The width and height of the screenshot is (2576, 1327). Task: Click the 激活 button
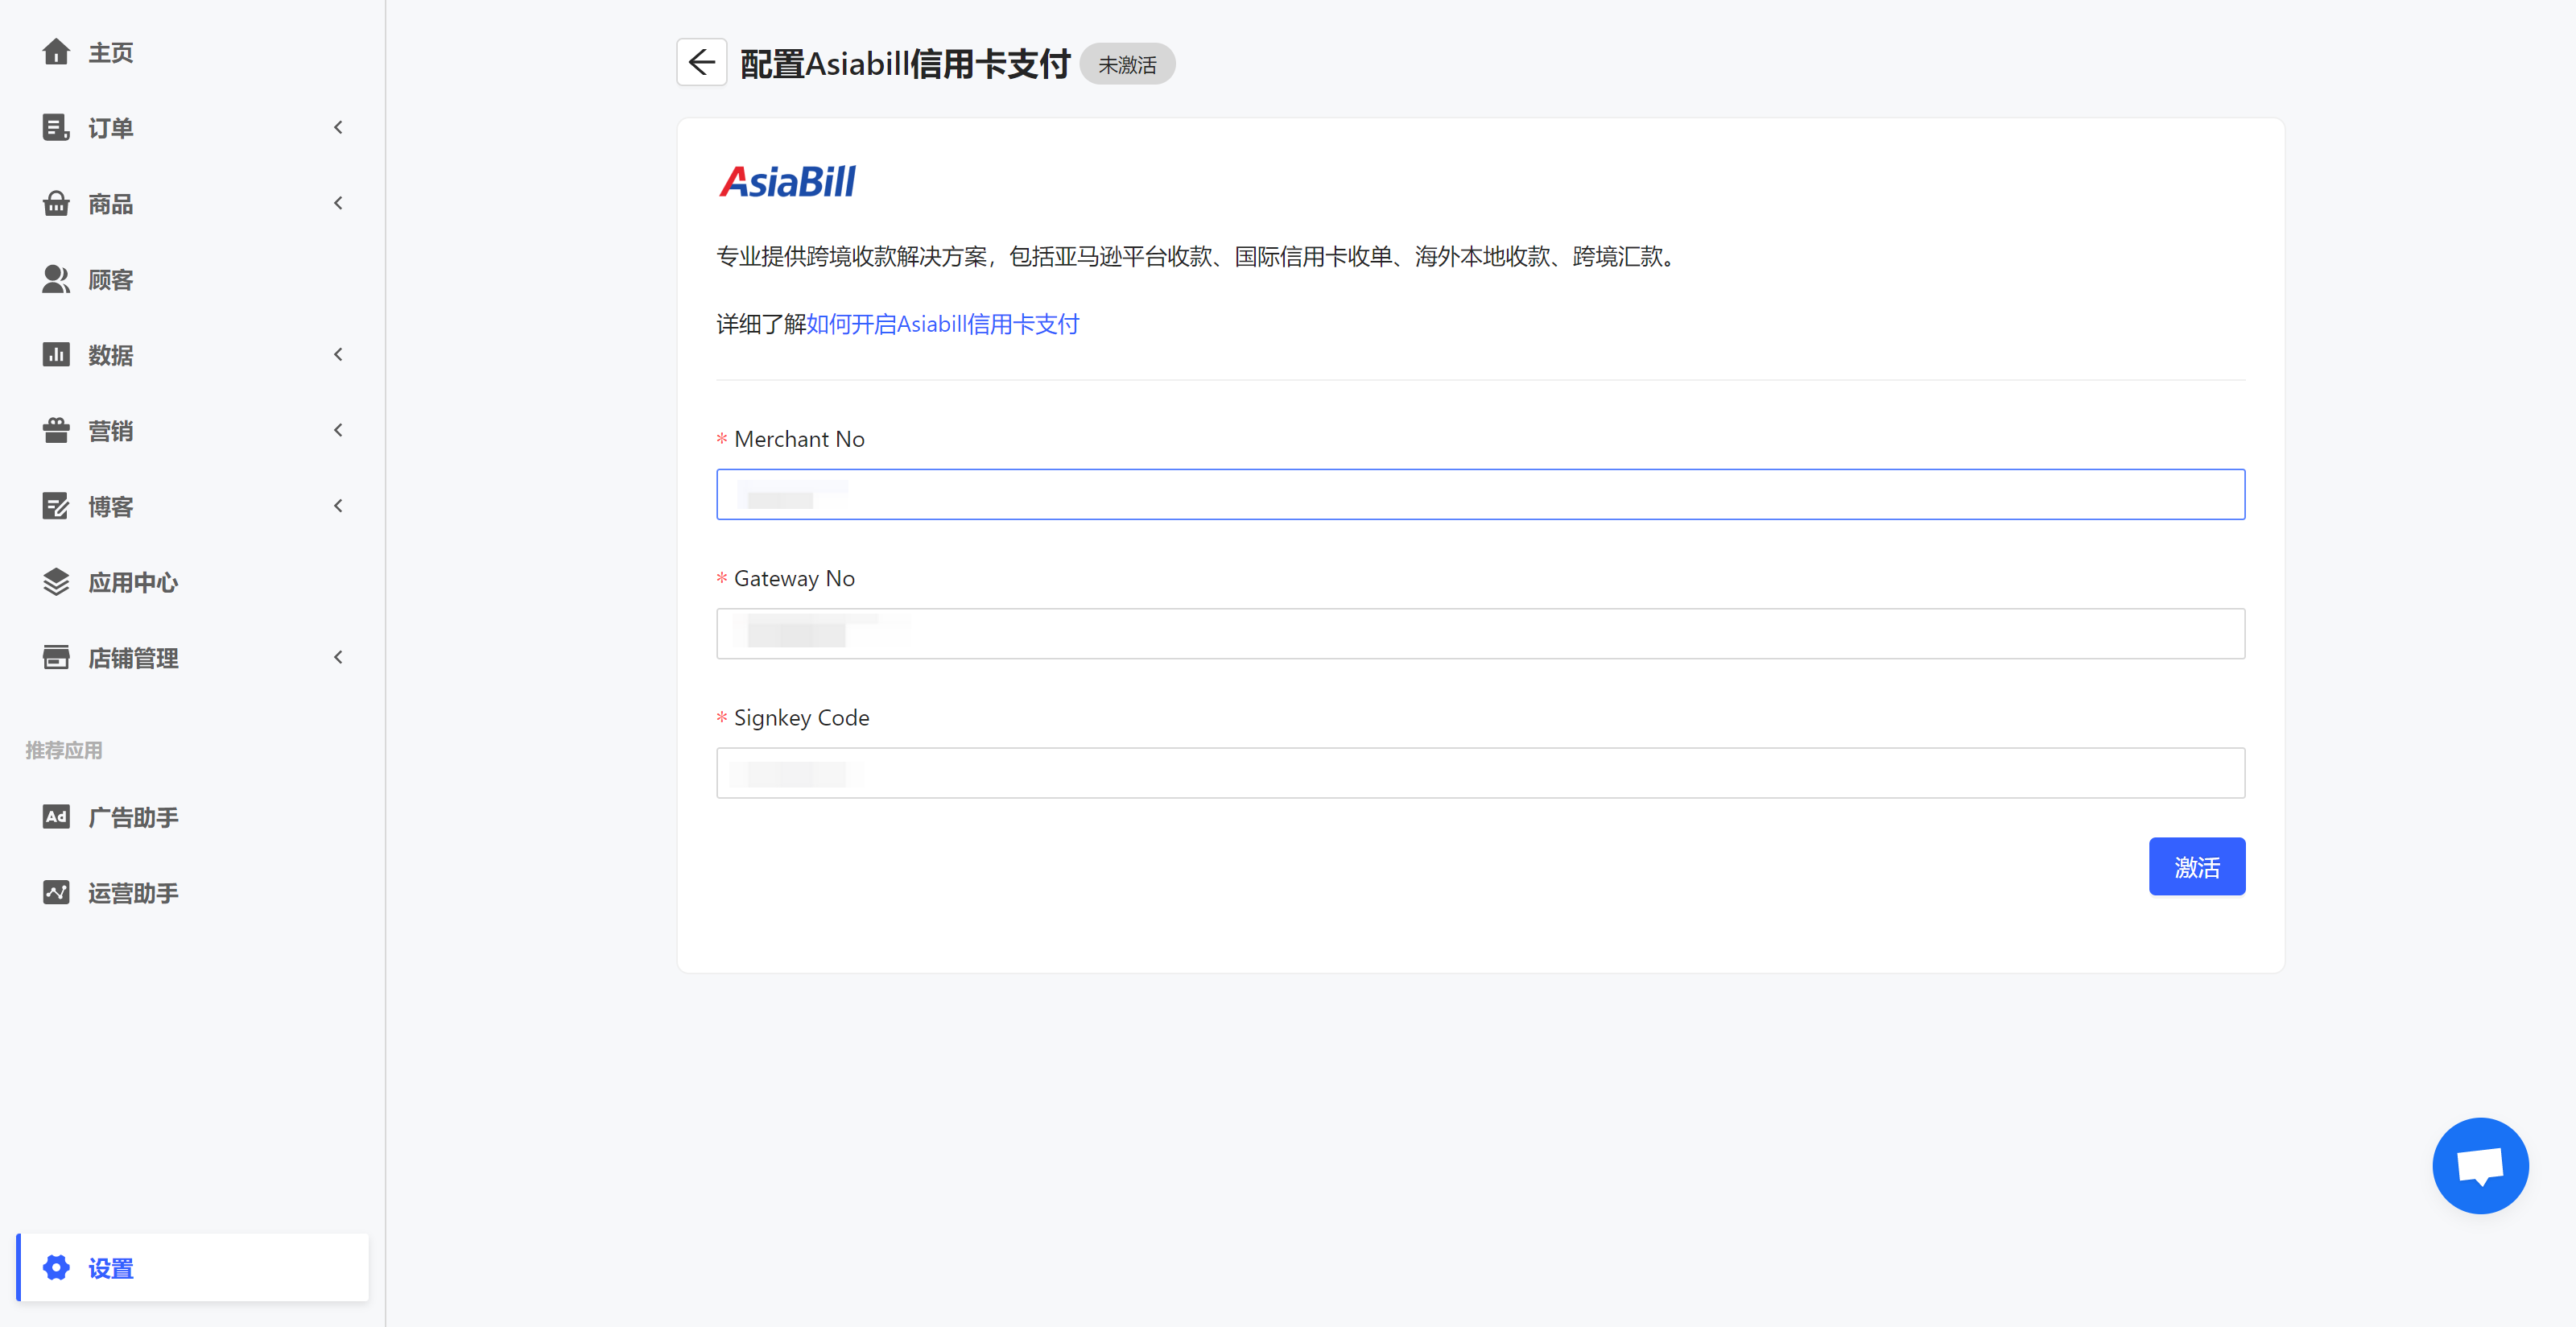point(2197,866)
